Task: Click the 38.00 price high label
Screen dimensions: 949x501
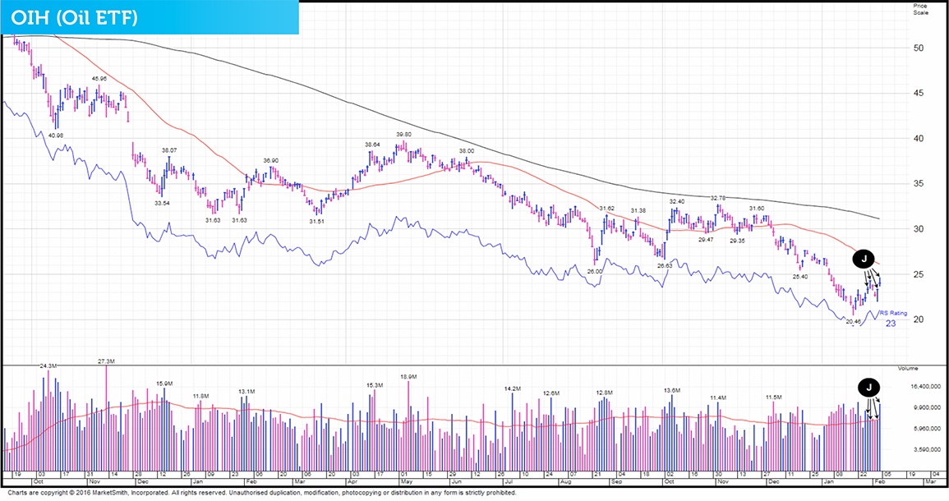Action: (x=467, y=150)
